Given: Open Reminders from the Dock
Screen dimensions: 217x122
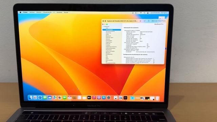Looking at the screenshot, I should point(79,98).
